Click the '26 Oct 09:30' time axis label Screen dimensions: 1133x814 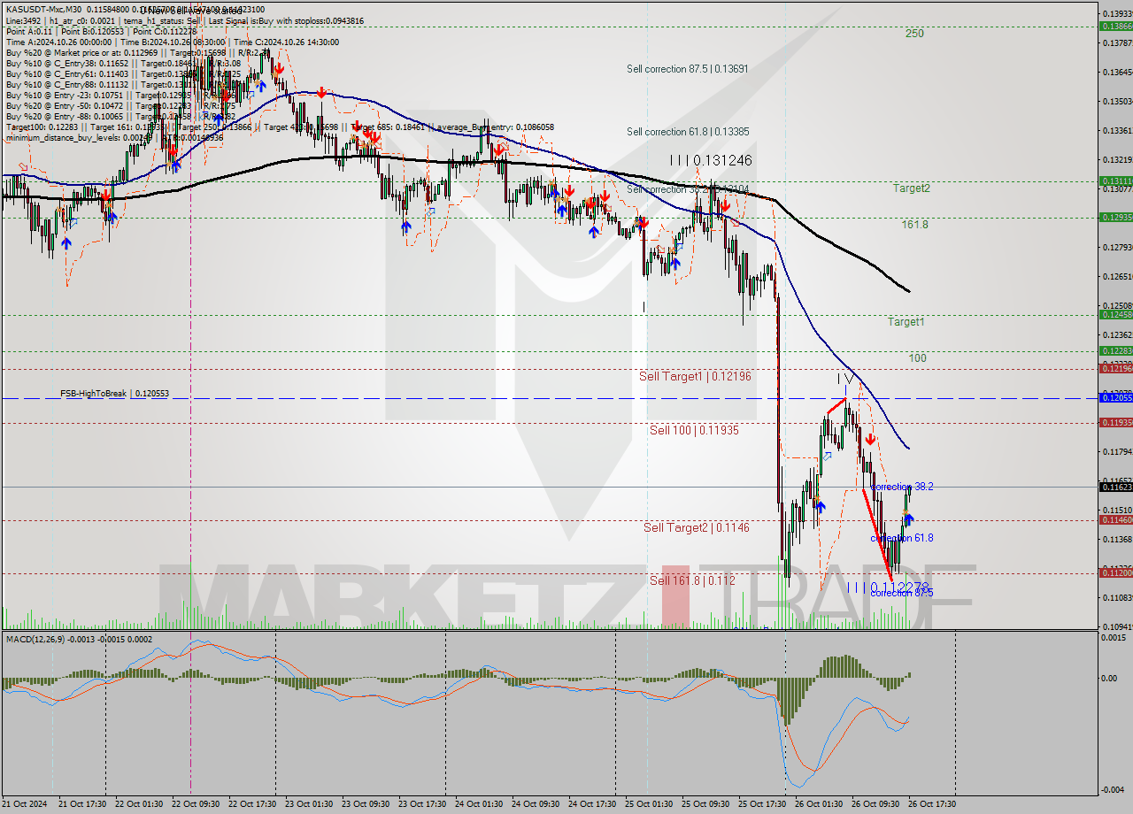pos(876,803)
